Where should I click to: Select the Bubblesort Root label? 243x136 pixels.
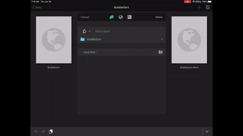(189, 68)
